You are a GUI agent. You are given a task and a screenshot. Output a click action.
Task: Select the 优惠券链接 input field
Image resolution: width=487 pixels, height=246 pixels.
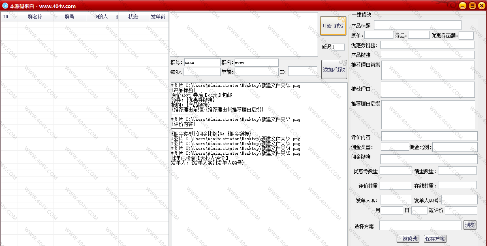point(427,45)
